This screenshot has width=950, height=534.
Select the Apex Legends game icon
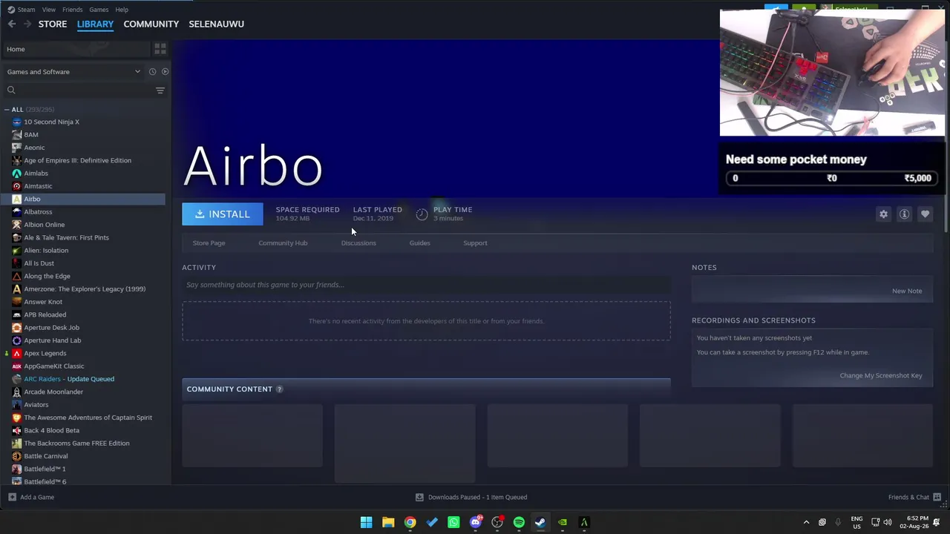[x=16, y=353]
